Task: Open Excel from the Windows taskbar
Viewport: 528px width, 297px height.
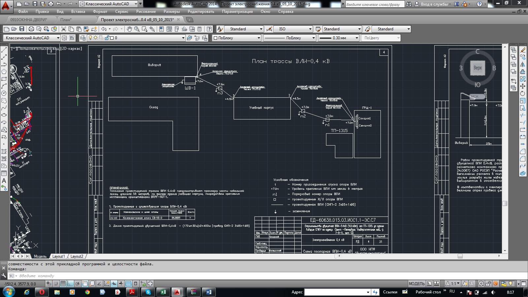Action: click(x=163, y=292)
